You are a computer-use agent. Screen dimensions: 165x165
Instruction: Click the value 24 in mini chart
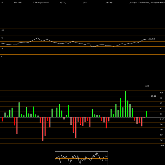(x=106, y=156)
